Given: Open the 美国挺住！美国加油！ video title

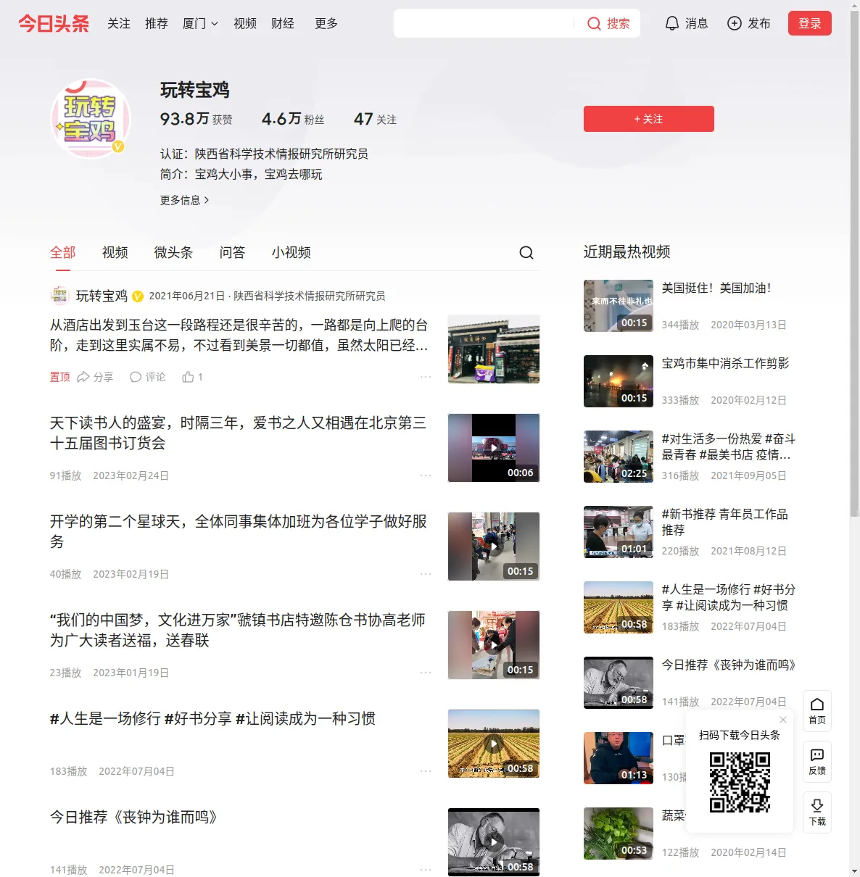Looking at the screenshot, I should click(x=717, y=288).
